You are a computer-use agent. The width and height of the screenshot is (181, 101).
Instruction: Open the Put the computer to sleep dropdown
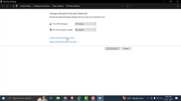[85, 30]
